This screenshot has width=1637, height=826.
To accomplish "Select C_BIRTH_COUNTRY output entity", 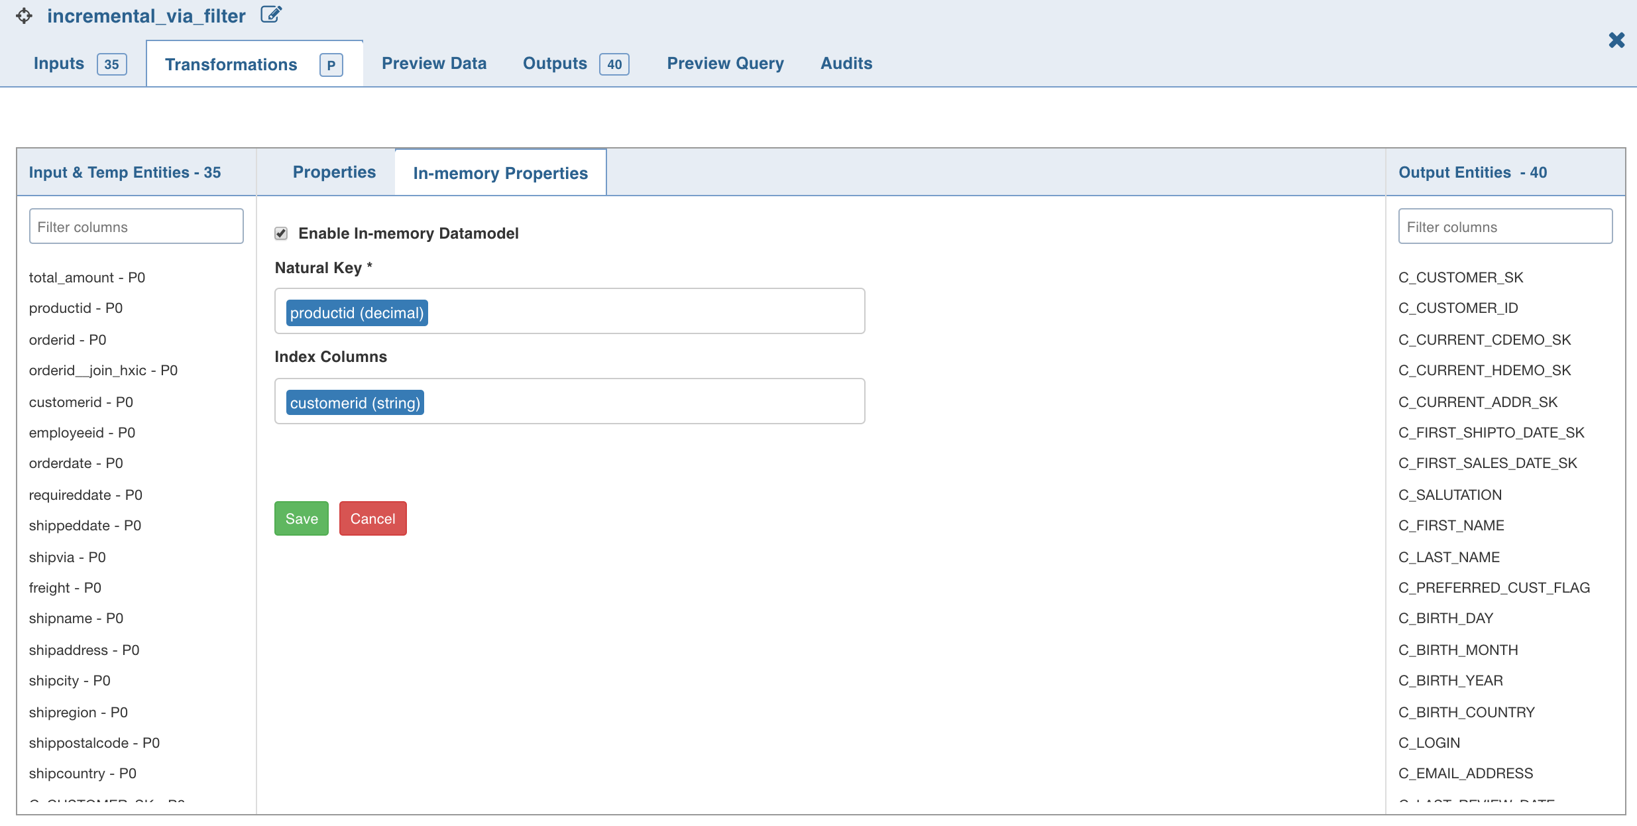I will pyautogui.click(x=1467, y=713).
